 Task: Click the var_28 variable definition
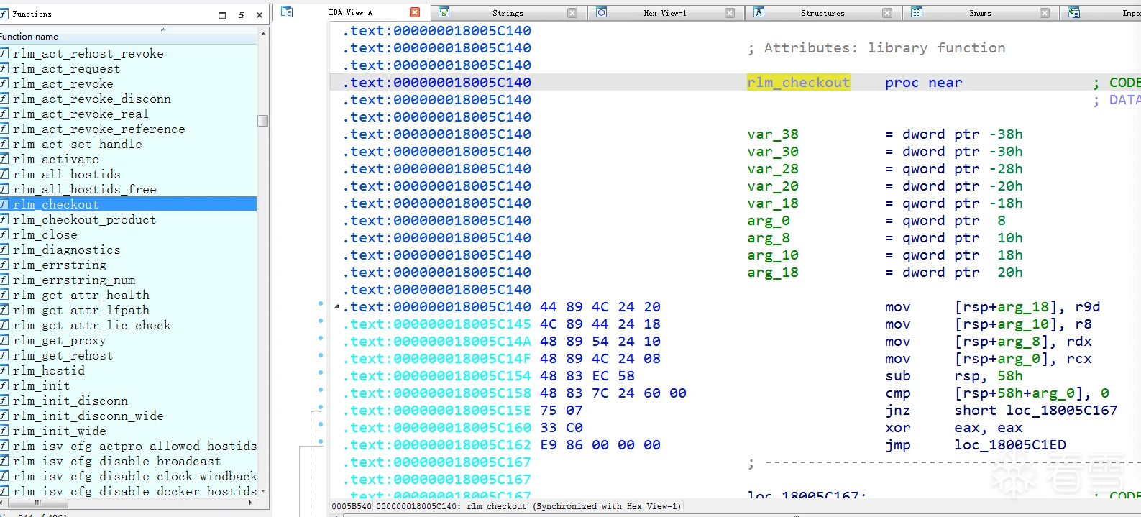(x=773, y=169)
